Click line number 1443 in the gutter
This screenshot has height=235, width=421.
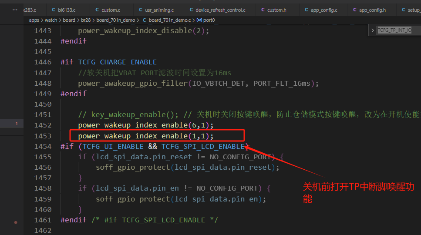43,31
